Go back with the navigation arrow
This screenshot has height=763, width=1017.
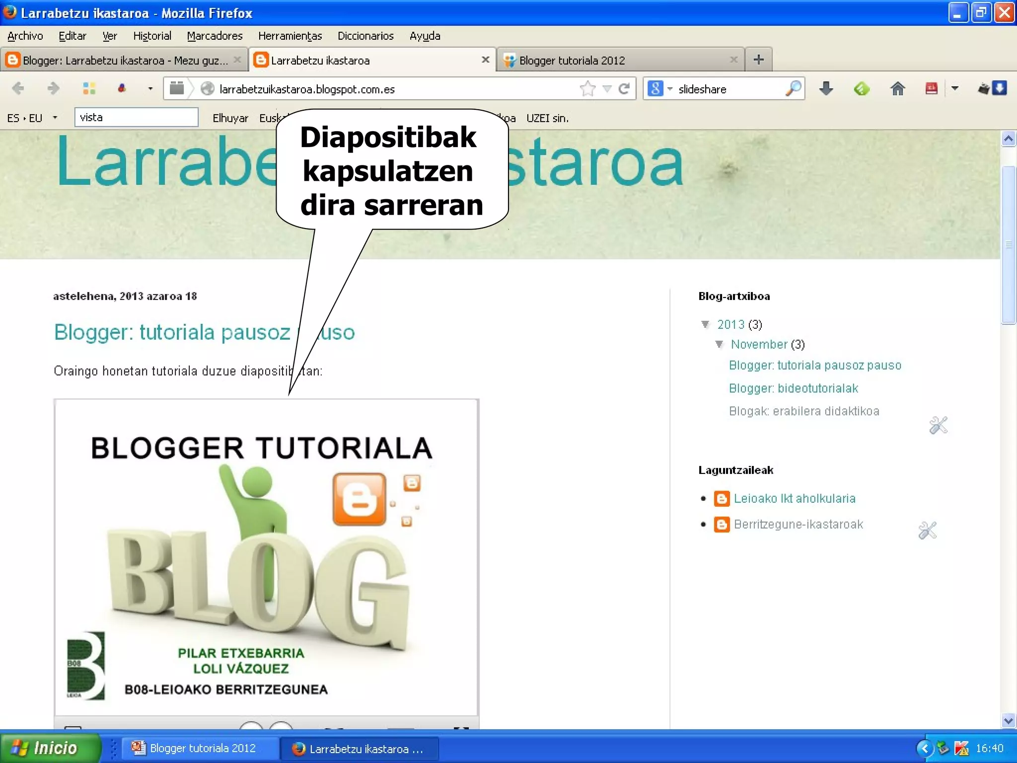(x=18, y=89)
